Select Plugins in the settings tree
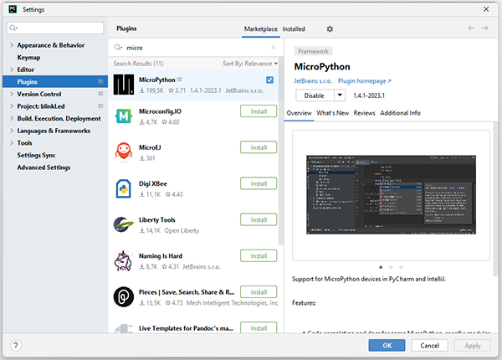 (x=55, y=82)
